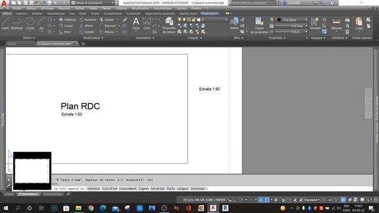Screen dimensions: 379x213
Task: Click Copier les propriétés tool
Action: coord(259,25)
